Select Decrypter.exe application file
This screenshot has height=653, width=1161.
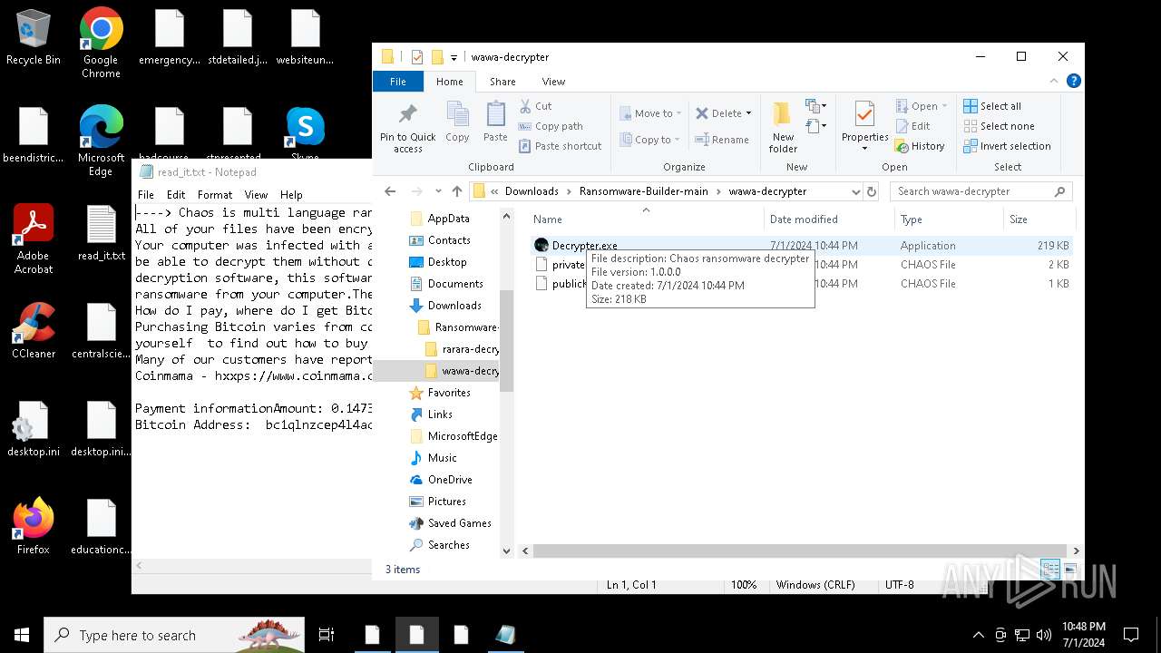pyautogui.click(x=802, y=246)
